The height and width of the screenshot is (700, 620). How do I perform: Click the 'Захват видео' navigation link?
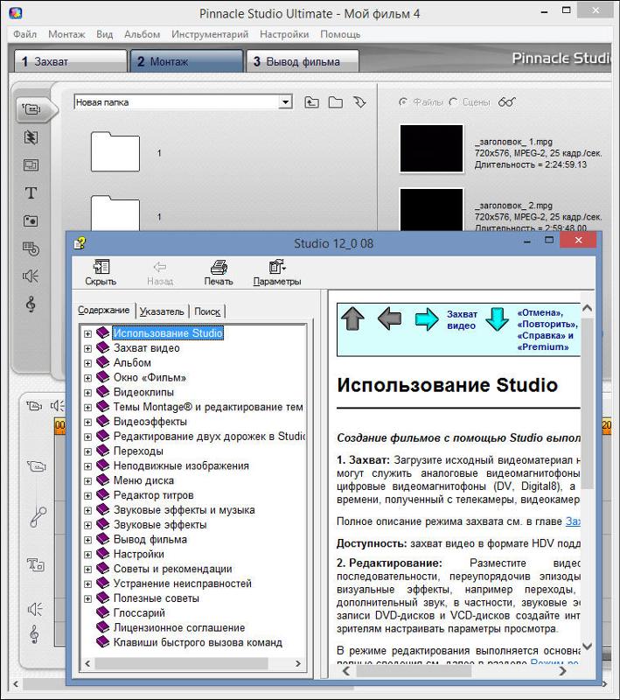pyautogui.click(x=462, y=319)
